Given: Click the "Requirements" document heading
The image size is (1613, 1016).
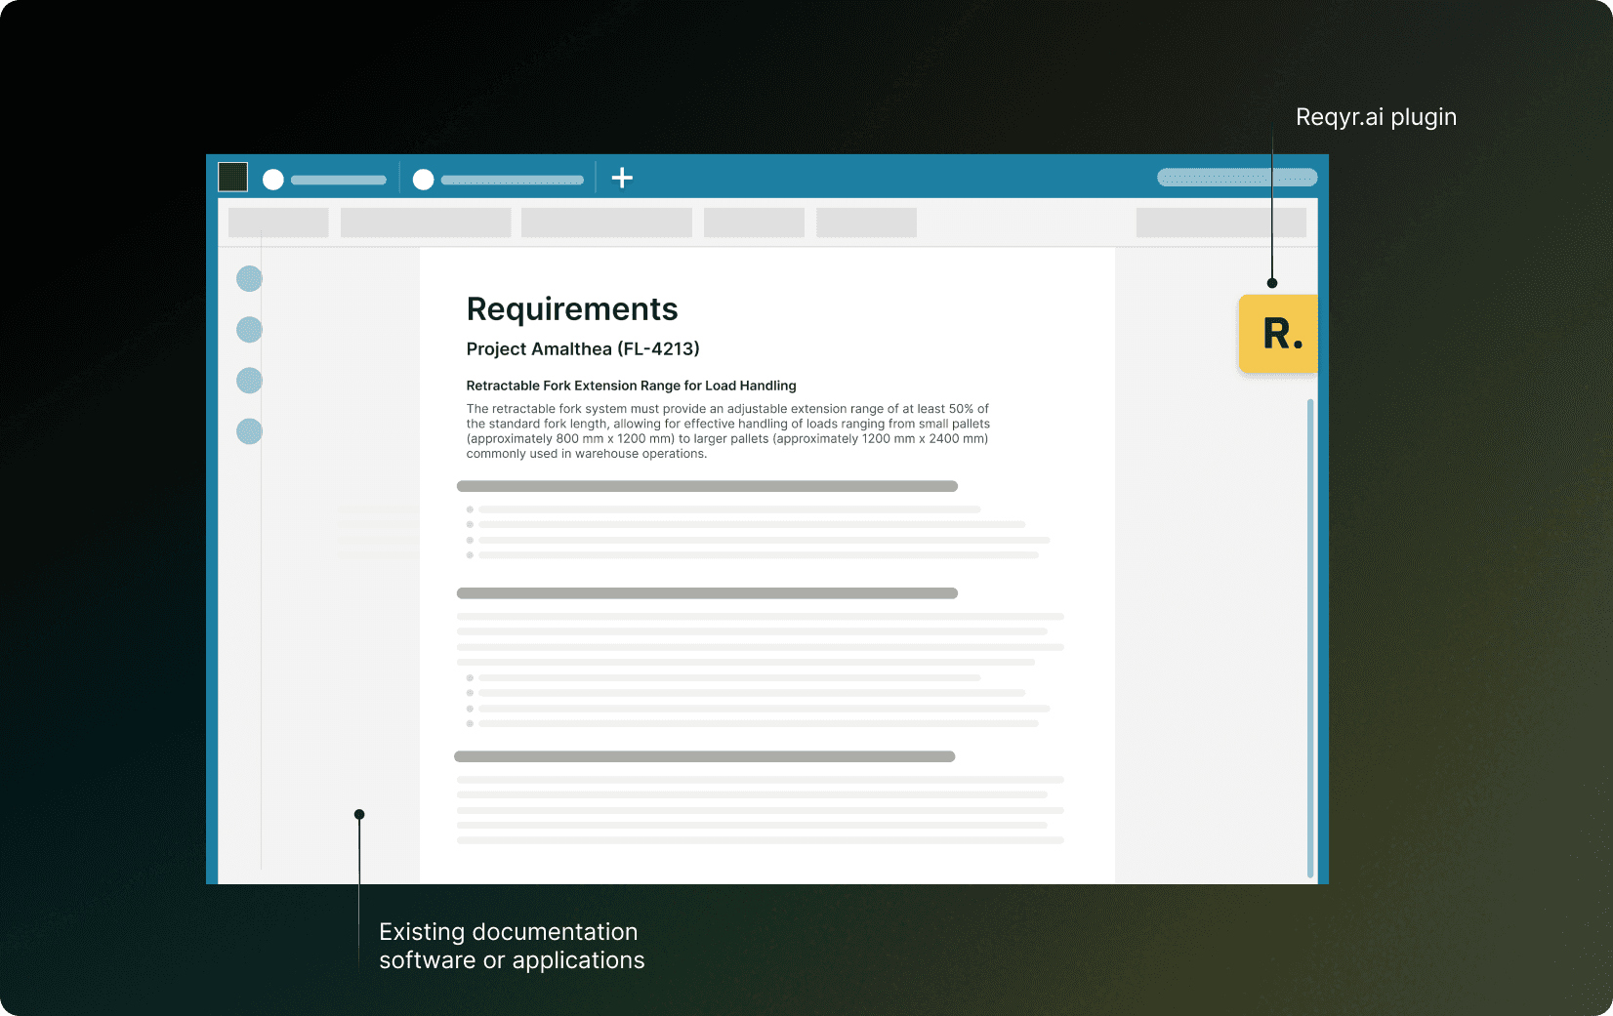Looking at the screenshot, I should click(572, 309).
